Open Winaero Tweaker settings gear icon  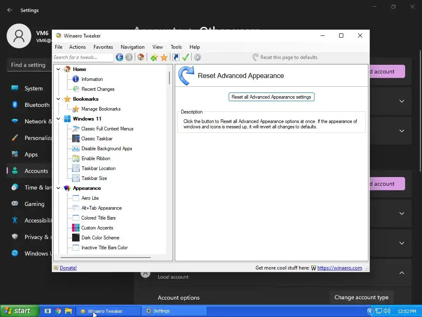197,57
